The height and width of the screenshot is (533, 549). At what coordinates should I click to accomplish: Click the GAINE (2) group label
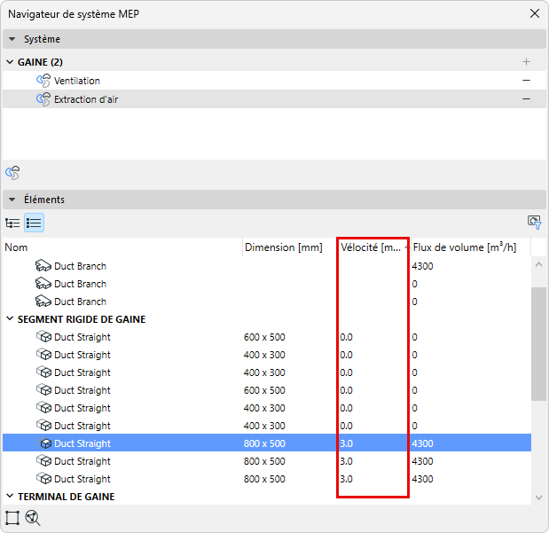40,62
